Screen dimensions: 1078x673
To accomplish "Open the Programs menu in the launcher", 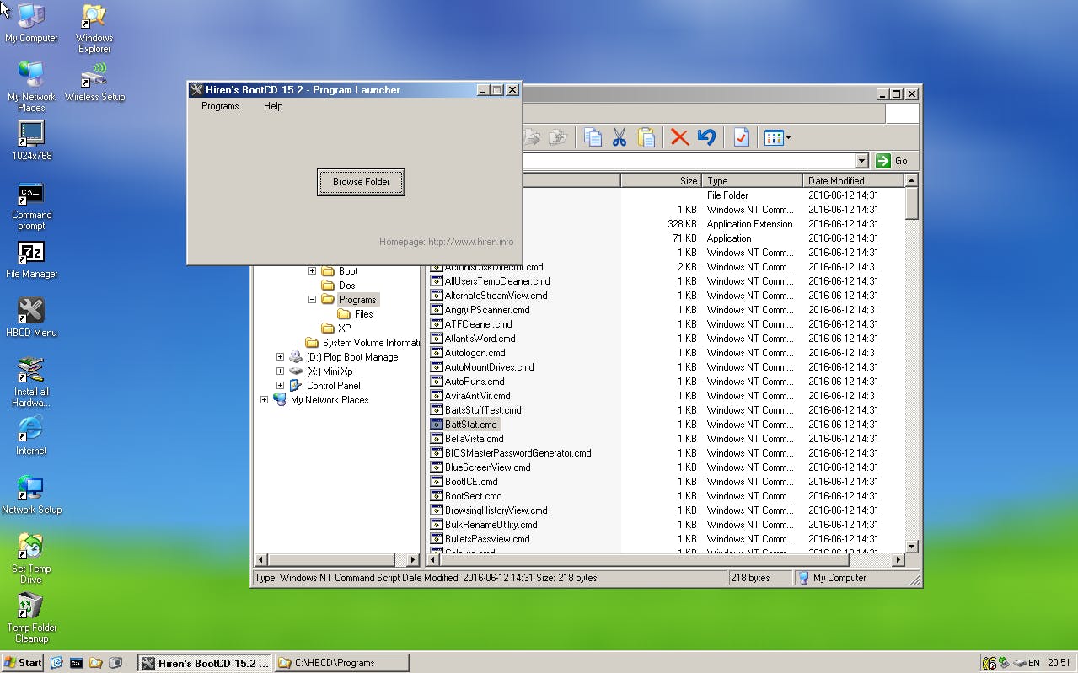I will coord(220,106).
